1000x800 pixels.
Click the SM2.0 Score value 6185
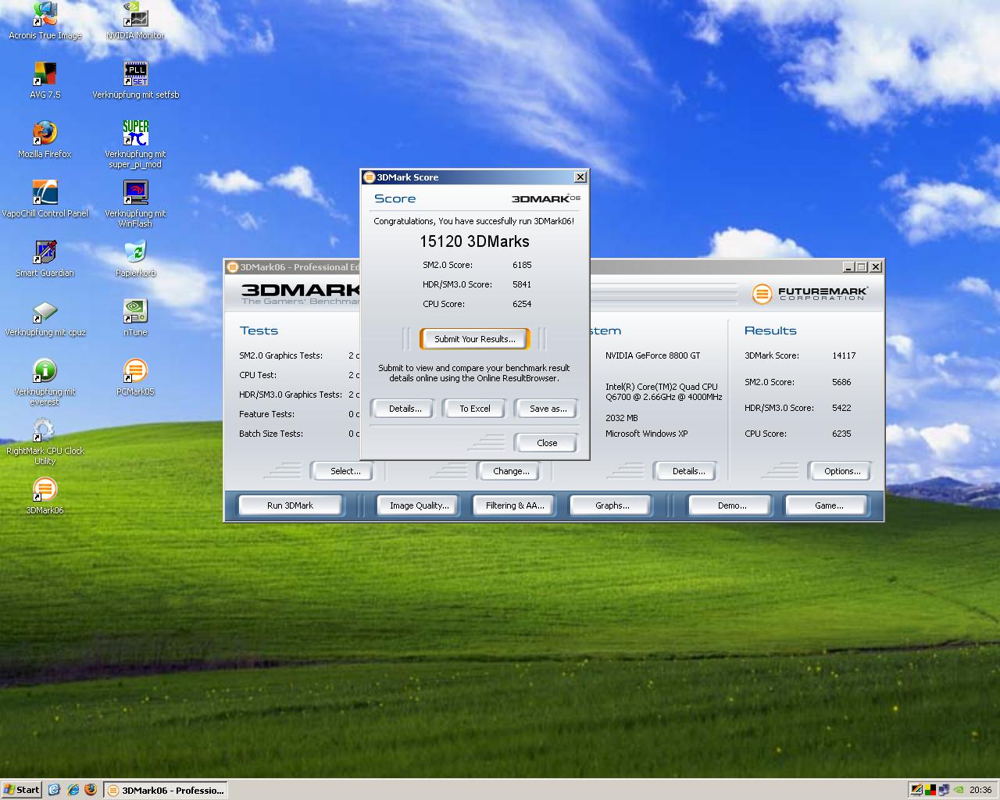click(x=522, y=265)
